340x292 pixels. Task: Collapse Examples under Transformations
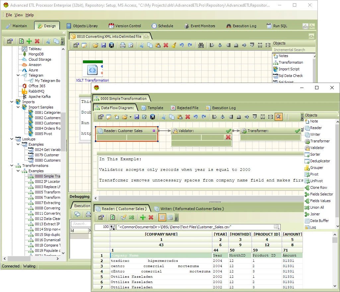[18, 171]
